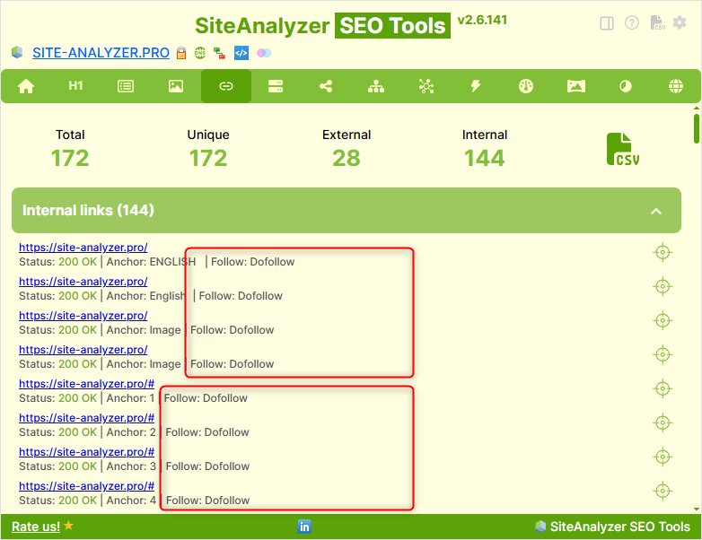The height and width of the screenshot is (540, 702).
Task: Click the version label v2.6.141
Action: tap(482, 20)
